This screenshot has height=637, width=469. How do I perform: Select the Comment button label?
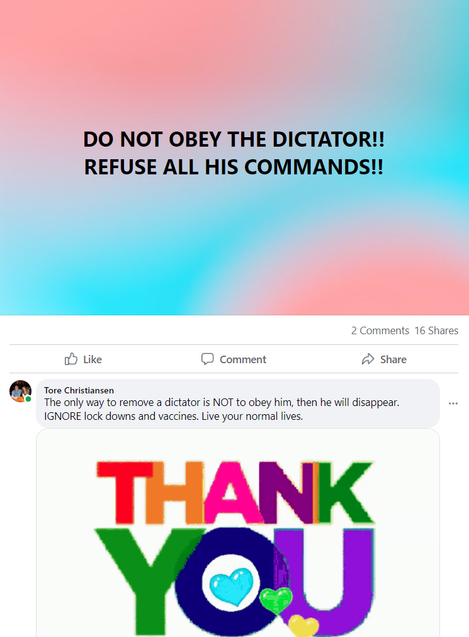click(x=243, y=359)
